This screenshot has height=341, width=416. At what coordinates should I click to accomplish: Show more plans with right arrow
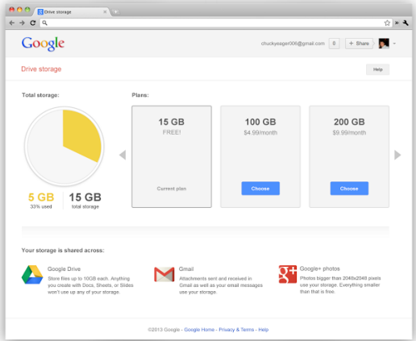[397, 155]
